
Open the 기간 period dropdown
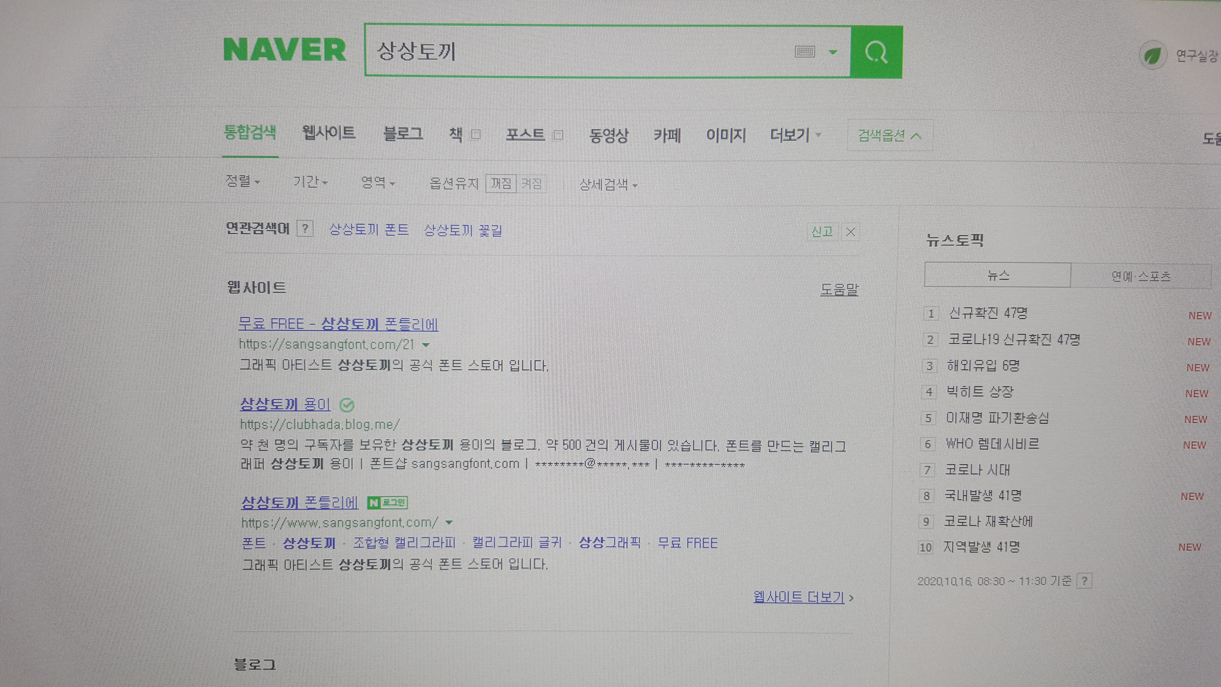point(310,182)
